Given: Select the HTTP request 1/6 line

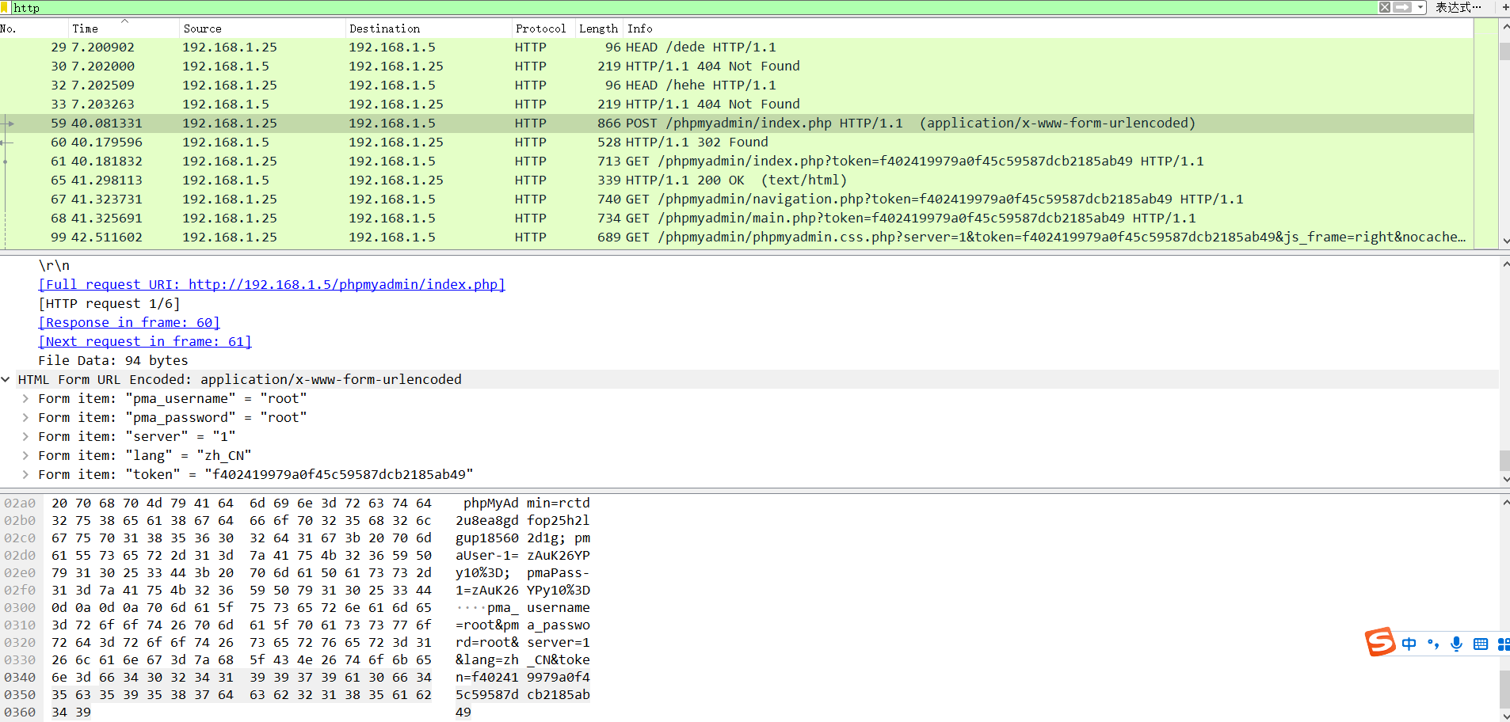Looking at the screenshot, I should (109, 304).
